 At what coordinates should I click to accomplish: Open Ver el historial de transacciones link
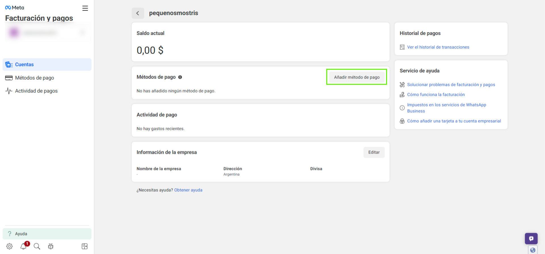tap(438, 47)
